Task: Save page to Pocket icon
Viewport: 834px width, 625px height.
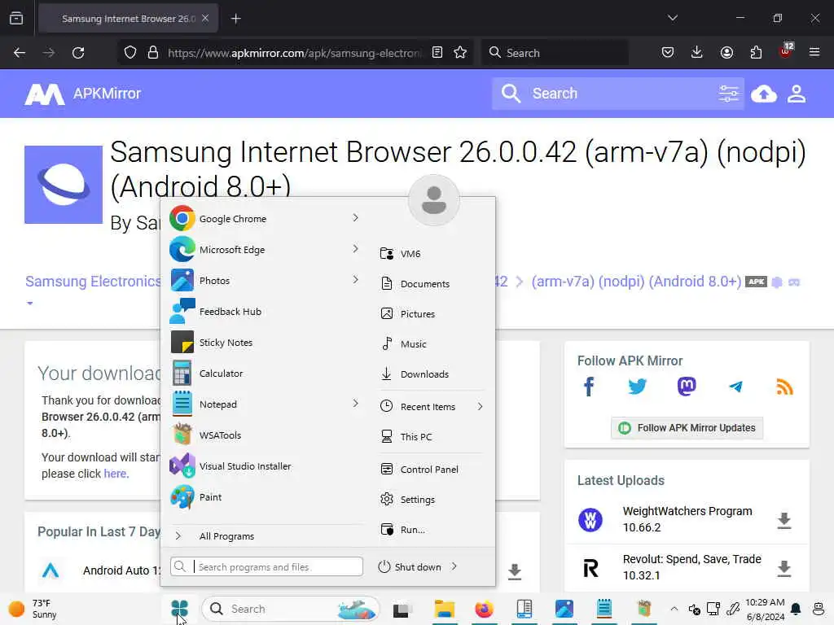Action: coord(668,52)
